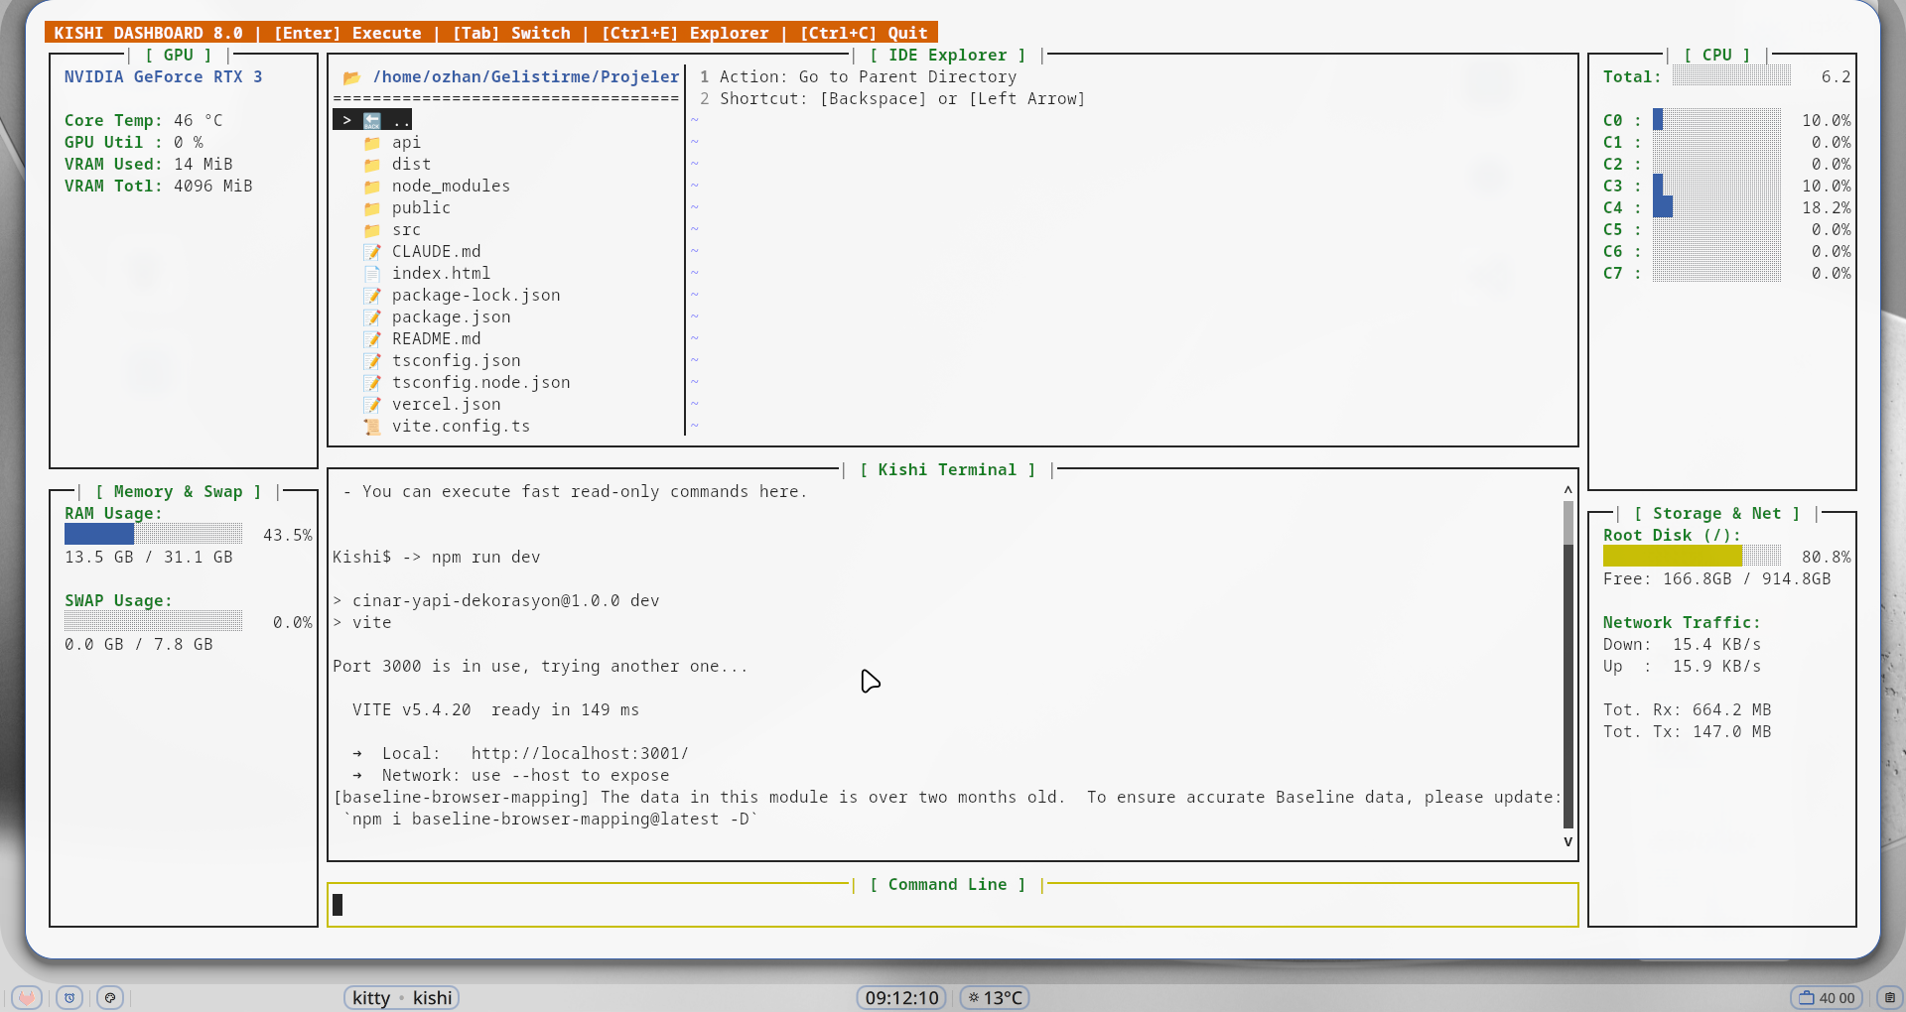Image resolution: width=1906 pixels, height=1012 pixels.
Task: Click the public folder icon
Action: [372, 208]
